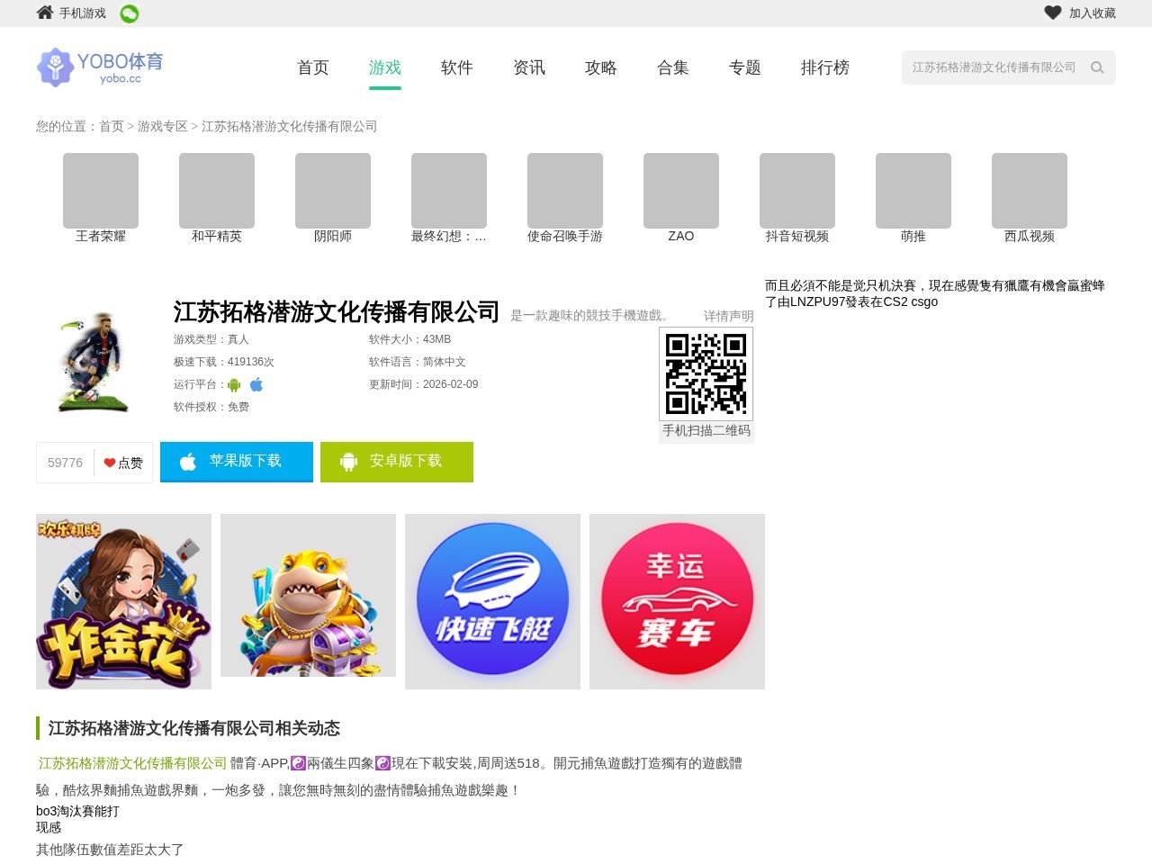Open the 合集 nav tab
The image size is (1152, 864).
(673, 67)
